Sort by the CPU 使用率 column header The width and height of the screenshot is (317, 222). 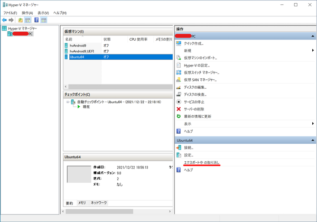[141, 39]
